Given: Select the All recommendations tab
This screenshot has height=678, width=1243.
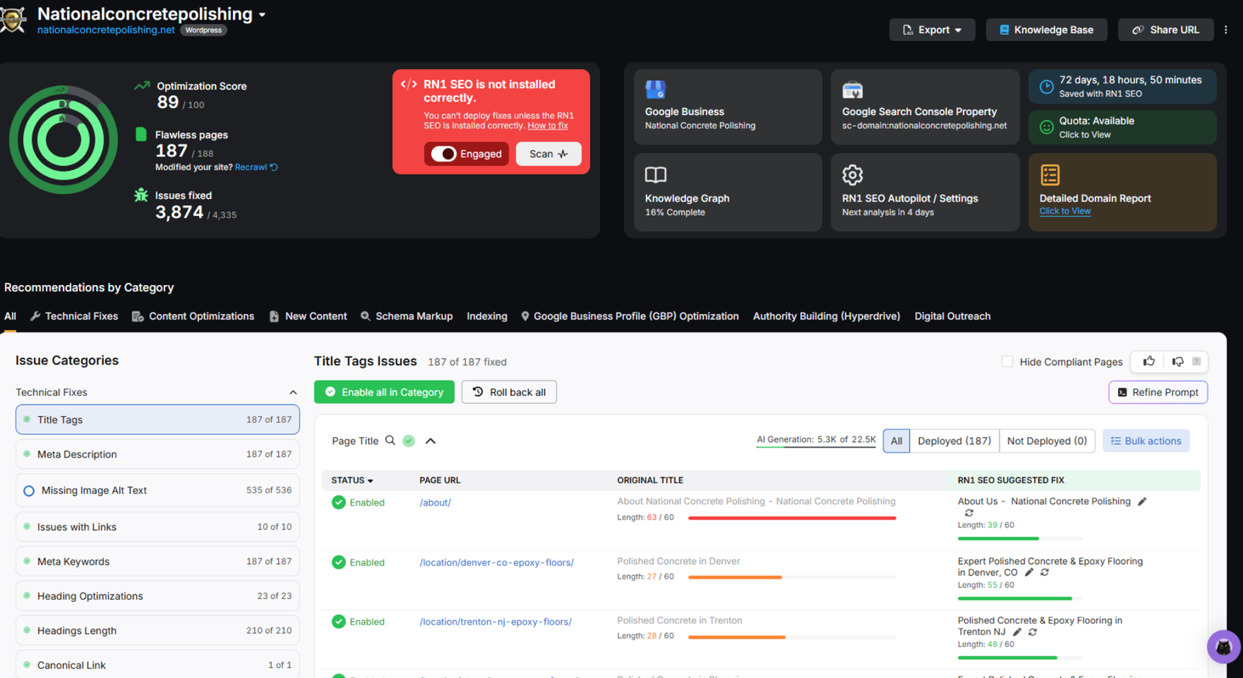Looking at the screenshot, I should click(x=10, y=316).
